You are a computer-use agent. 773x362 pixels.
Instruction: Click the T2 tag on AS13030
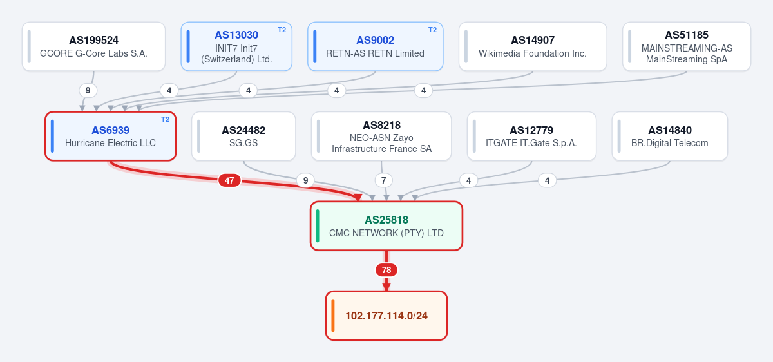[282, 30]
